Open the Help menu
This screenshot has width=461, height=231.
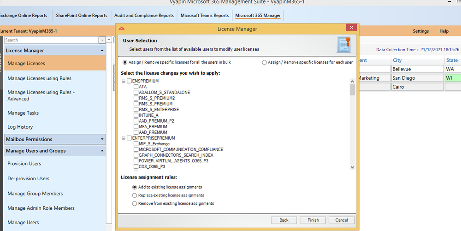(444, 31)
